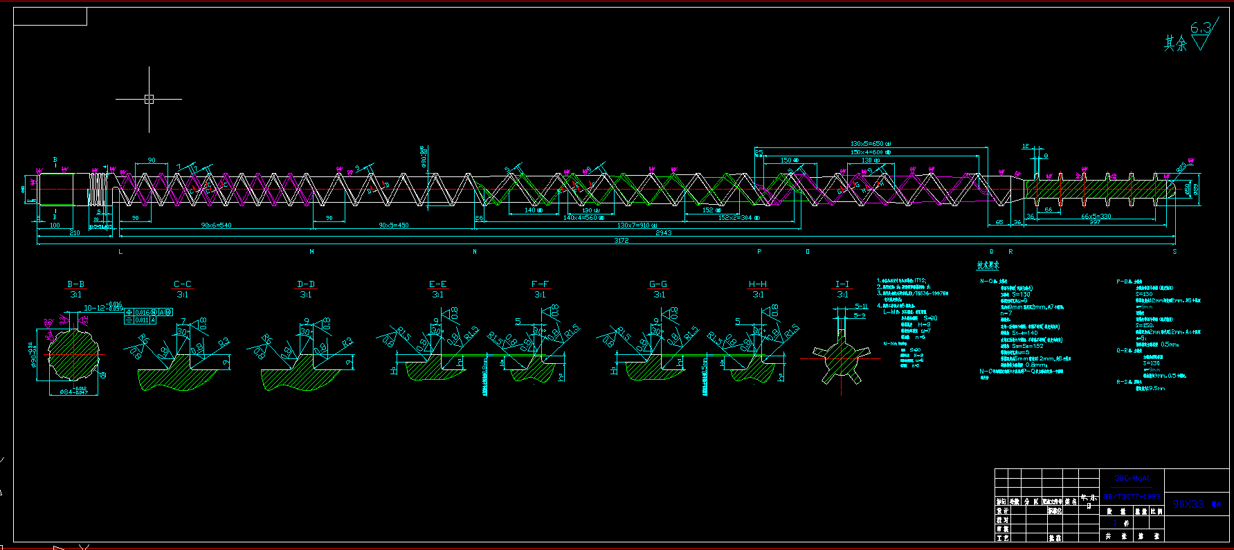Pick the G-G section title
Viewport: 1234px width, 550px height.
tap(658, 284)
